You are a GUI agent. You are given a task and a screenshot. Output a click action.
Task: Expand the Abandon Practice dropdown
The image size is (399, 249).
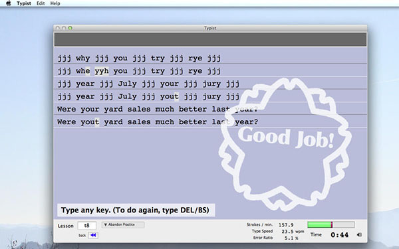(123, 224)
